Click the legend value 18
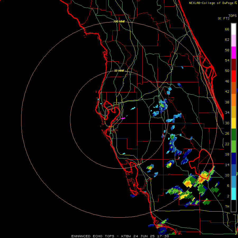Image resolution: width=238 pixels, height=238 pixels. pyautogui.click(x=227, y=154)
